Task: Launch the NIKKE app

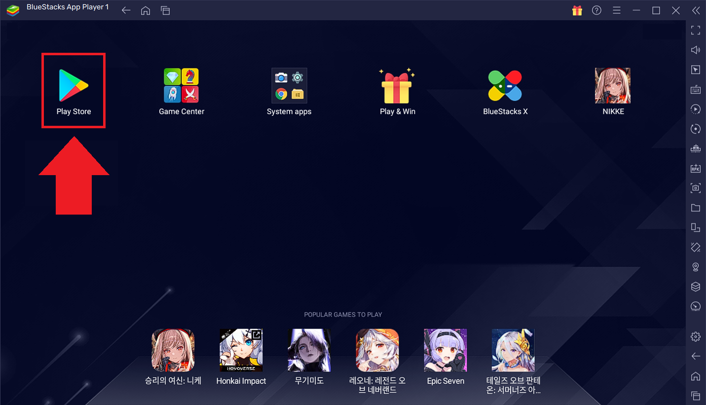Action: 612,85
